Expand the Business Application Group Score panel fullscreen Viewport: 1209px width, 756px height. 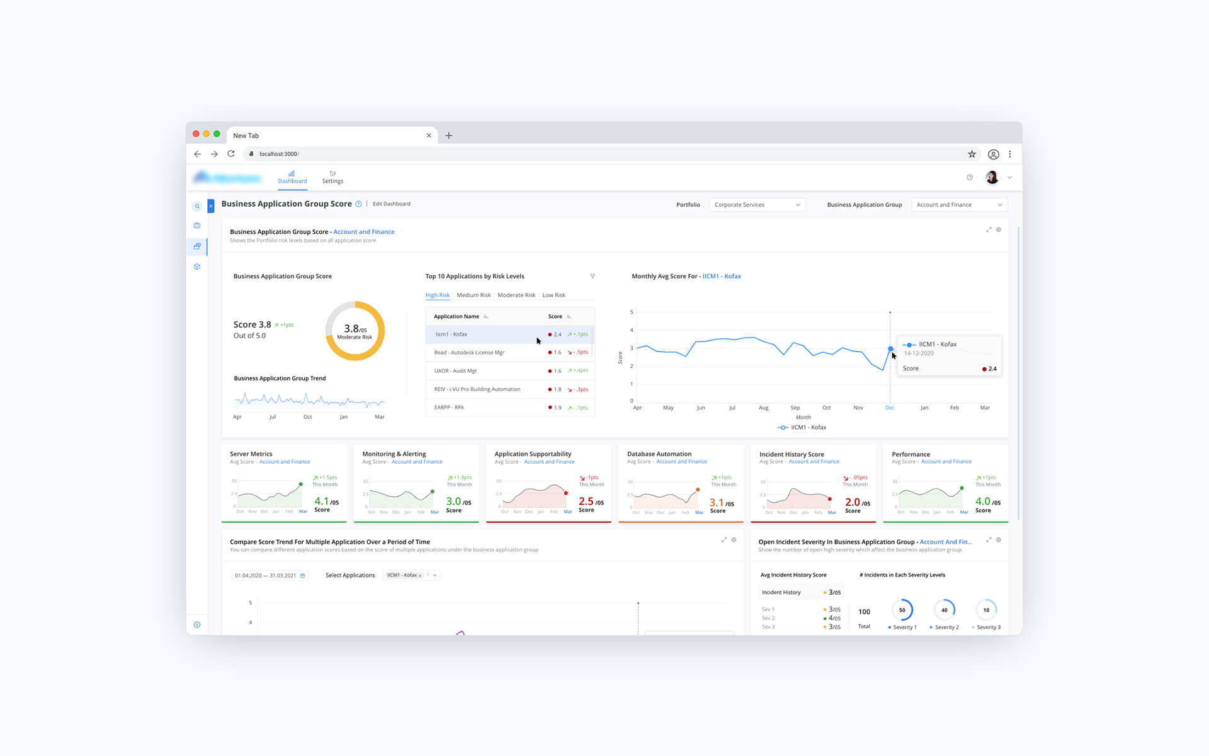tap(989, 230)
